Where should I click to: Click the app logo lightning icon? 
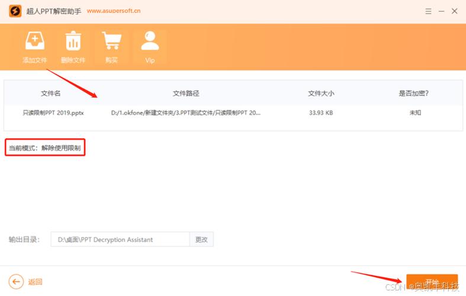coord(15,11)
